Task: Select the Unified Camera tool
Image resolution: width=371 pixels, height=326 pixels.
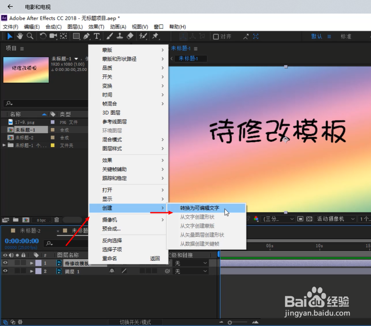Action: [53, 36]
